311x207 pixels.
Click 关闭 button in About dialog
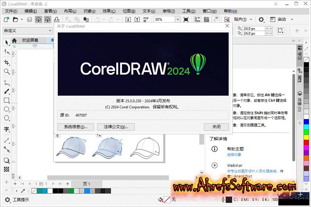[216, 127]
